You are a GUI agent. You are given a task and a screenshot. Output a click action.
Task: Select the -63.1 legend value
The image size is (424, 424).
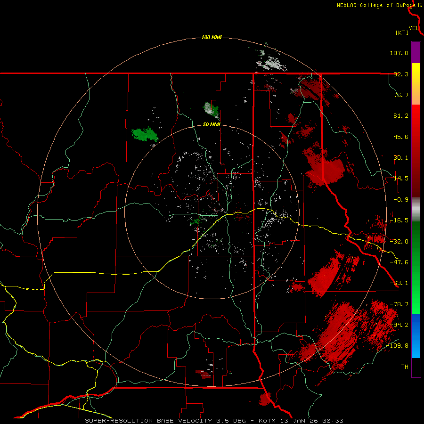399,283
